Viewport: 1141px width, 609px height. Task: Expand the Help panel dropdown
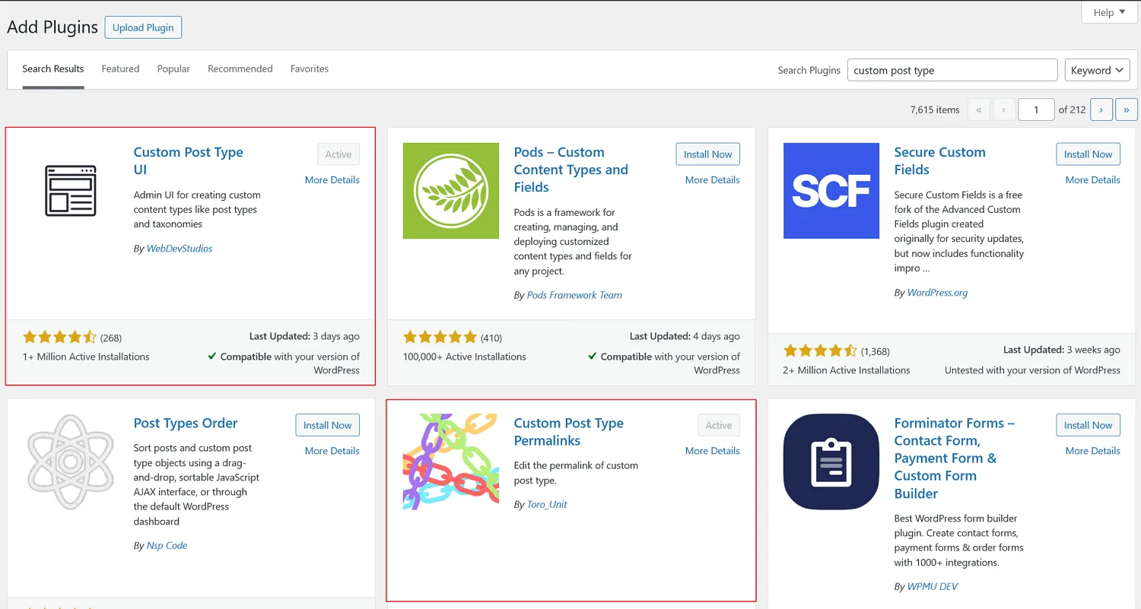point(1108,12)
